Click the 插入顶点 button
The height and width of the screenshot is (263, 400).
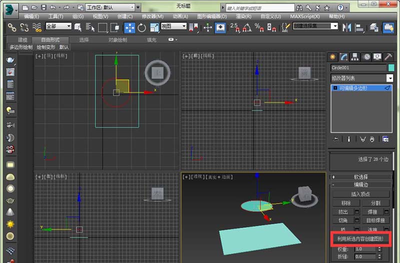[x=360, y=194]
